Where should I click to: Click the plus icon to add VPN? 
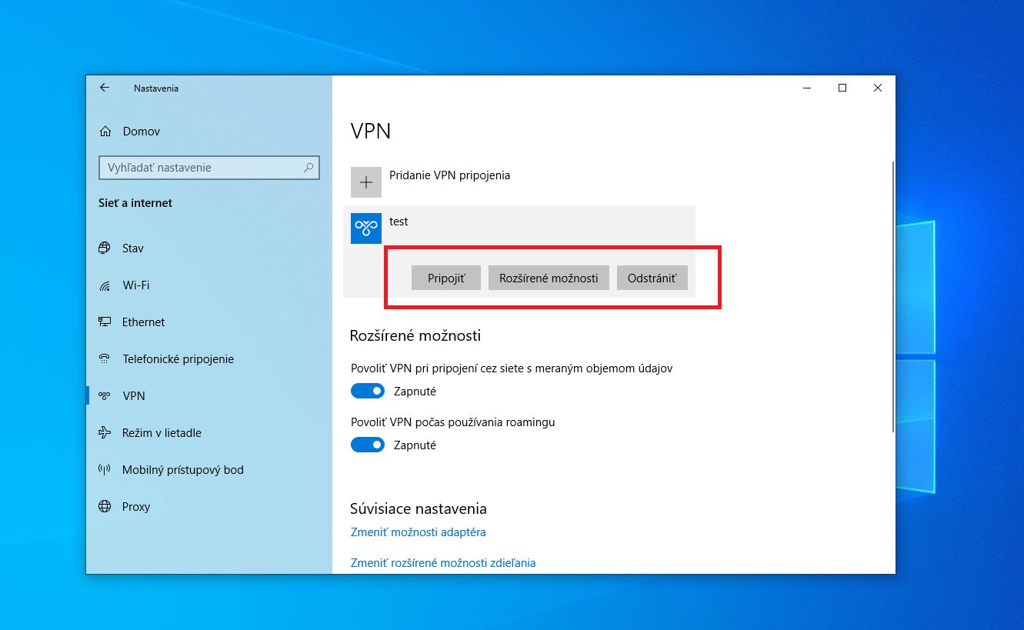tap(366, 182)
